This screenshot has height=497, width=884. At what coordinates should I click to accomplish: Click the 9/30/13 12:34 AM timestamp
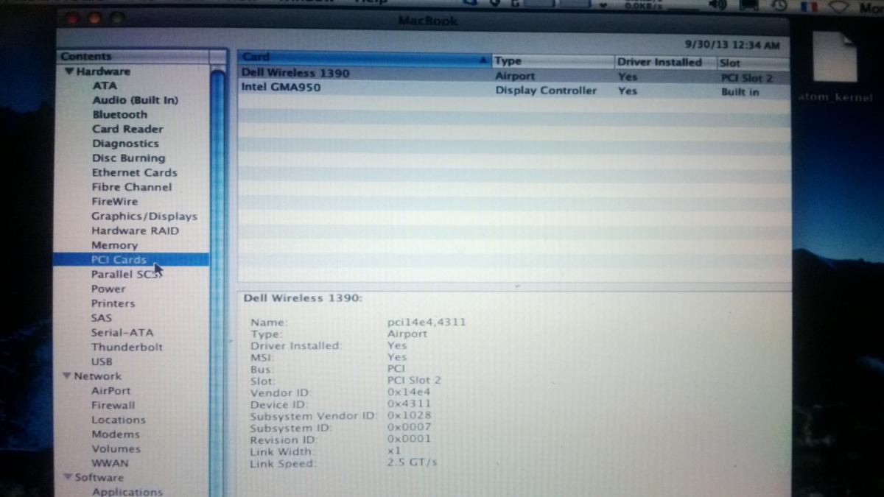click(x=732, y=45)
